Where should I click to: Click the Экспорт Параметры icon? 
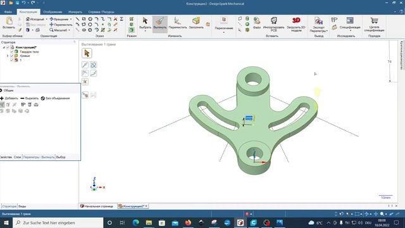pos(318,21)
